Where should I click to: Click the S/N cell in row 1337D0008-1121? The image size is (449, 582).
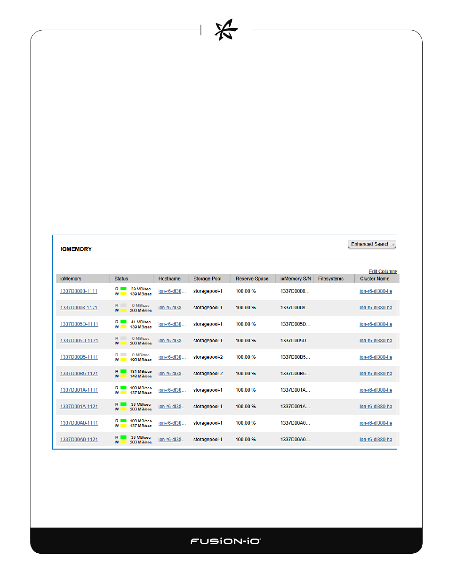[295, 308]
